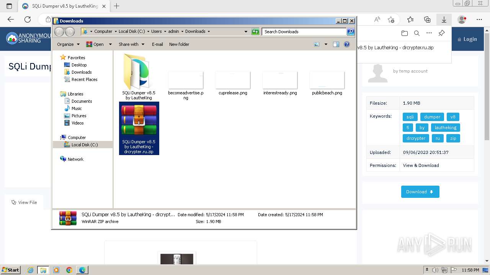
Task: Click admin in the address breadcrumb
Action: [173, 31]
